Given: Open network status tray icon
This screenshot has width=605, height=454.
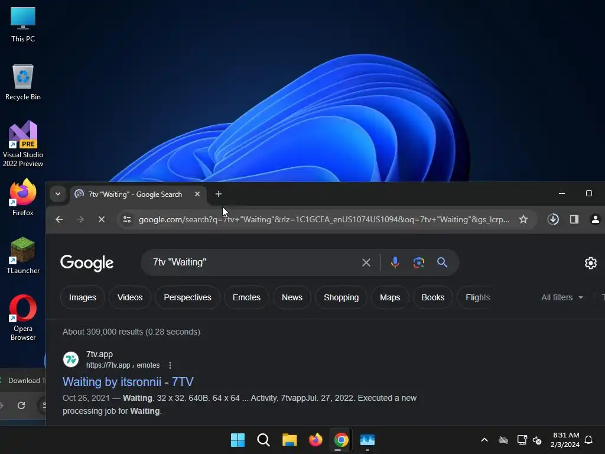Looking at the screenshot, I should 522,440.
